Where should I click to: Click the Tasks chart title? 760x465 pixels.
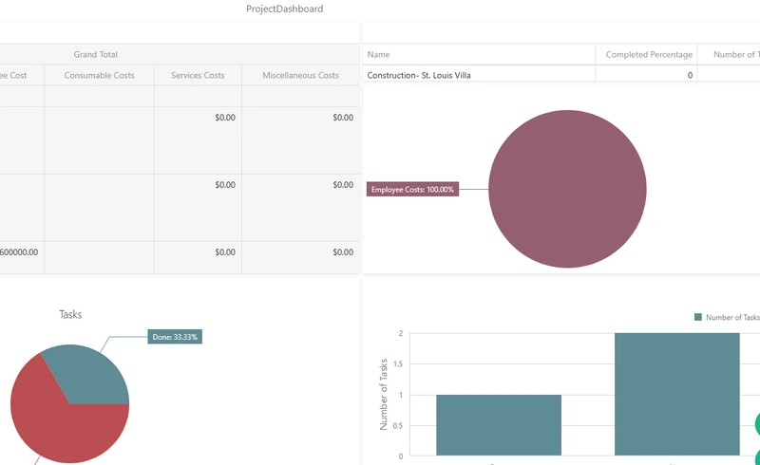[x=70, y=314]
